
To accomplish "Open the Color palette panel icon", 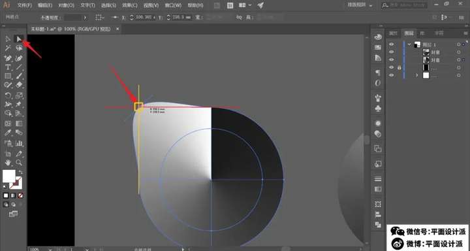I will (x=378, y=37).
